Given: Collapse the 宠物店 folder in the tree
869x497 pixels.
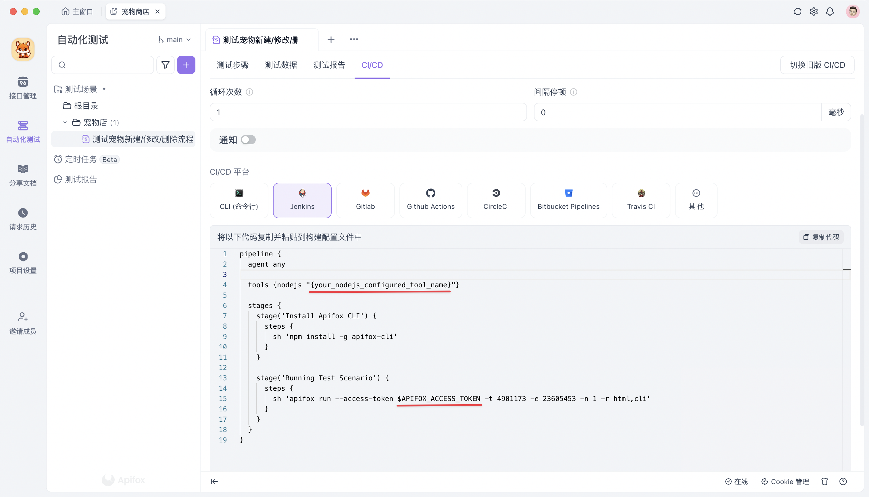Looking at the screenshot, I should point(65,122).
